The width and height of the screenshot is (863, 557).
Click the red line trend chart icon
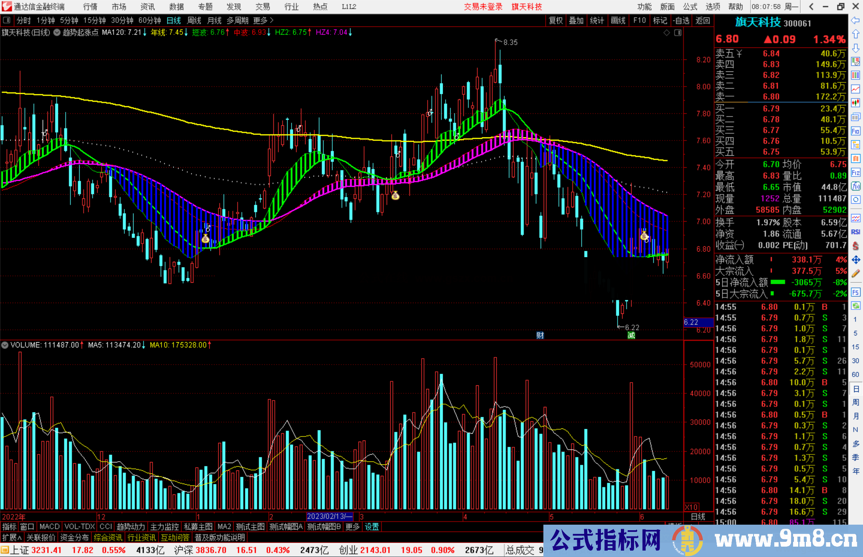tap(855, 89)
